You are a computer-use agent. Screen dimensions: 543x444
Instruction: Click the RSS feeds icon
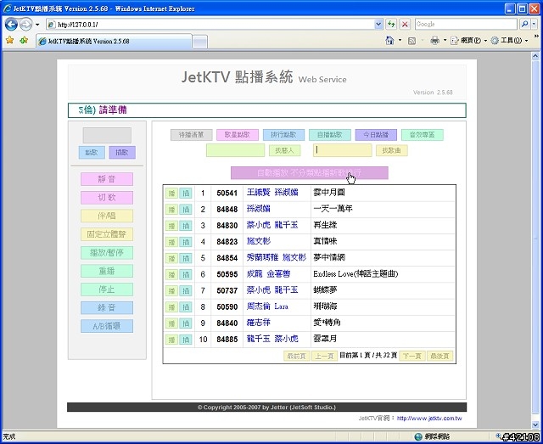pyautogui.click(x=411, y=41)
